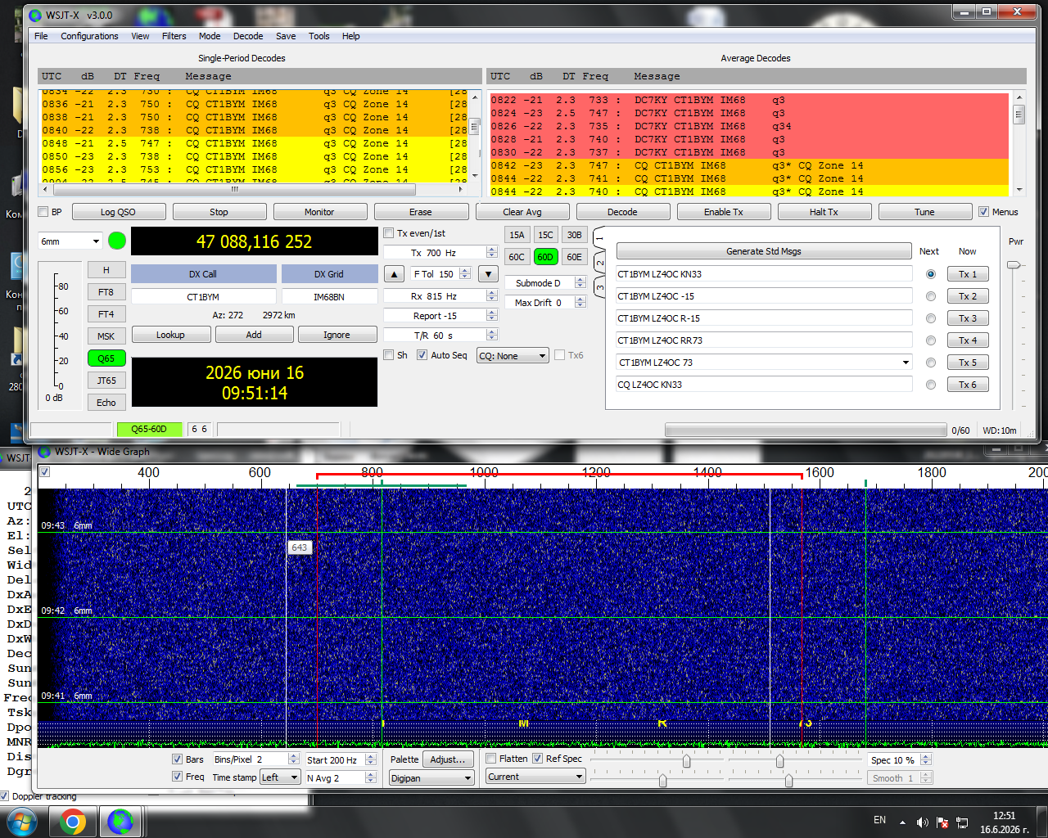Enable Flatten checkbox in Wide Graph

491,759
